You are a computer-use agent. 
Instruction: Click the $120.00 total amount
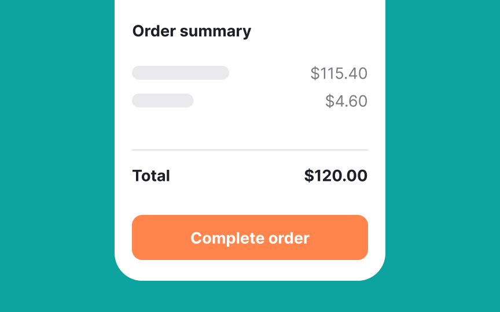(x=336, y=176)
